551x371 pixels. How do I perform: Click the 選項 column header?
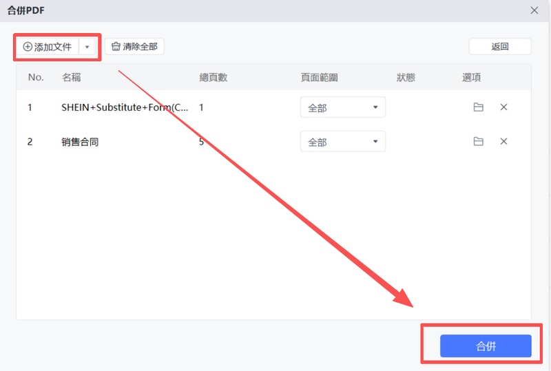[x=471, y=77]
